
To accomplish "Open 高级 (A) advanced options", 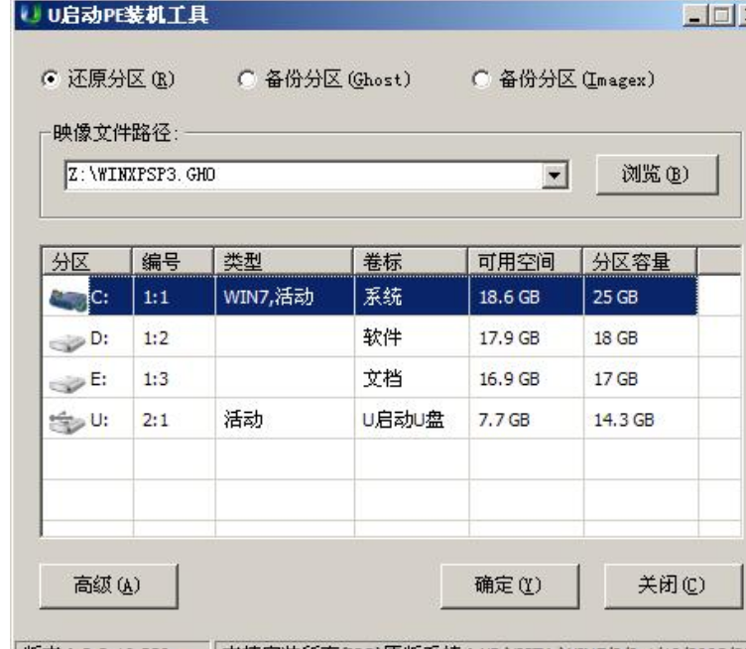I will point(107,584).
